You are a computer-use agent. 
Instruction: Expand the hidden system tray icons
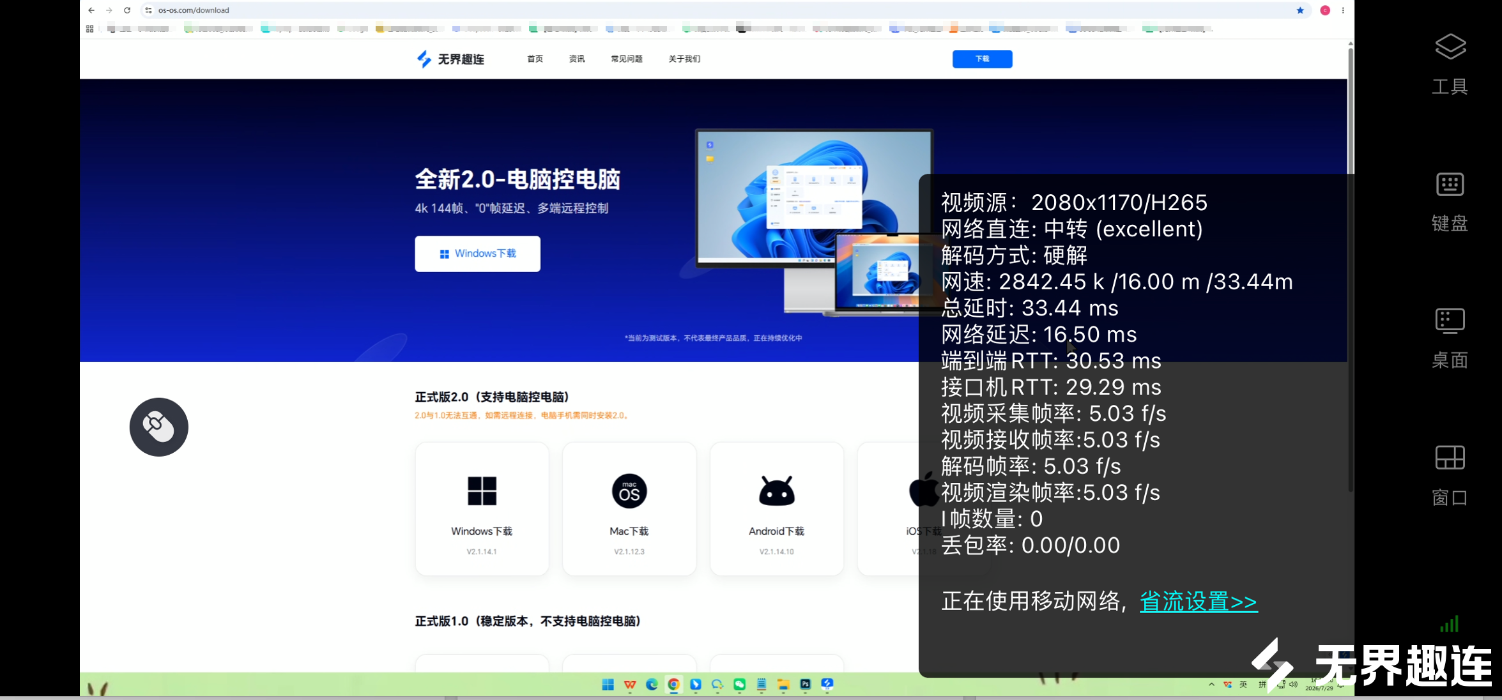point(1211,685)
